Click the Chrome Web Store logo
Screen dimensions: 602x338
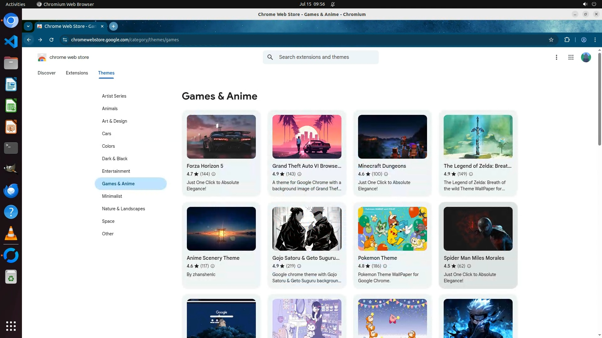pos(42,57)
